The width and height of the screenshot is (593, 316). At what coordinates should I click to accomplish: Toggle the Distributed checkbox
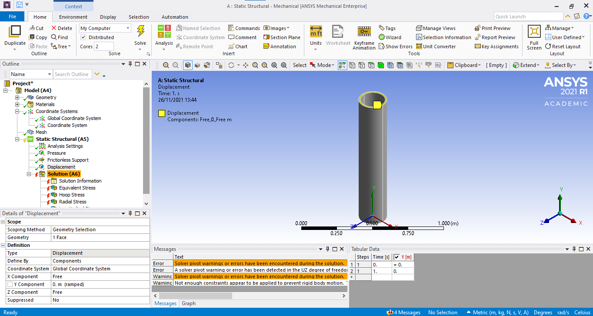pos(83,37)
